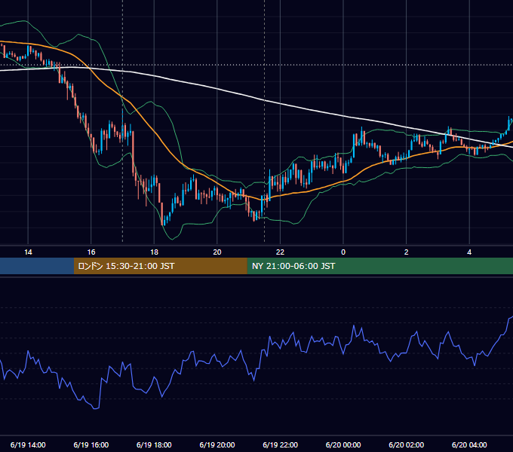Click the 20 hour label on price chart
The image size is (513, 452).
[x=217, y=252]
